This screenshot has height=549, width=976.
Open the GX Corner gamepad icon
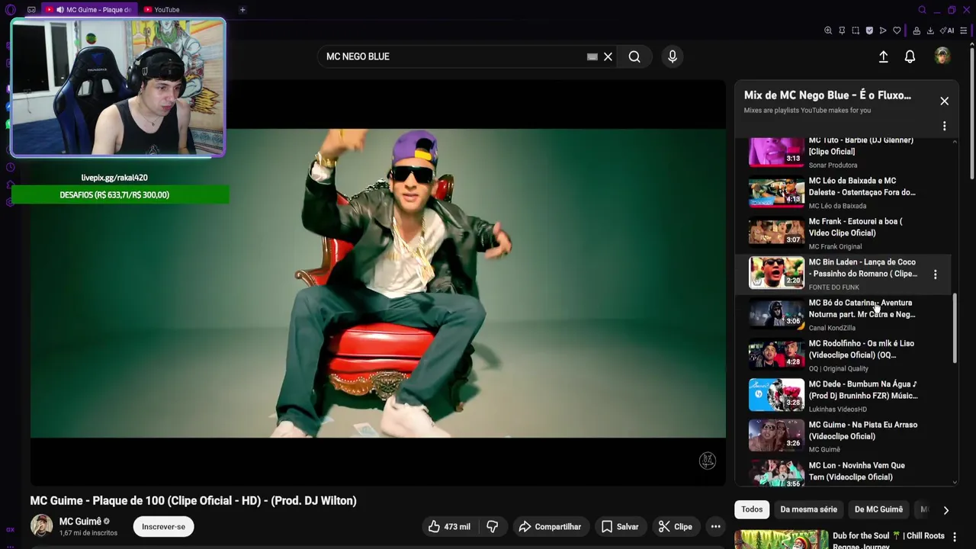pyautogui.click(x=31, y=10)
